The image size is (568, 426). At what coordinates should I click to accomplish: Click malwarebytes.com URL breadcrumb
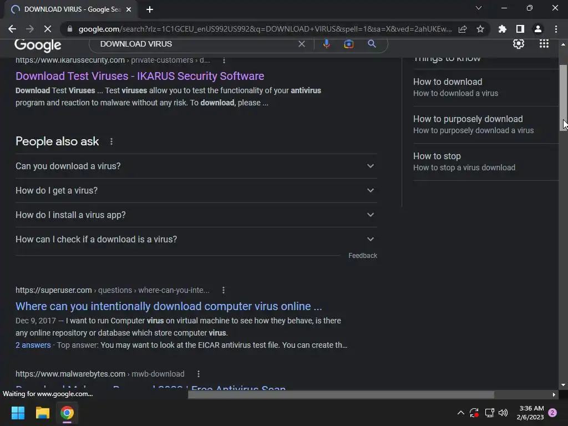(x=100, y=374)
